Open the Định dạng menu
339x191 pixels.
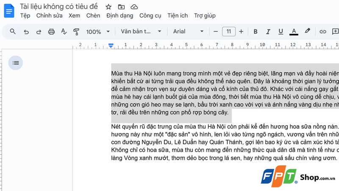(120, 16)
